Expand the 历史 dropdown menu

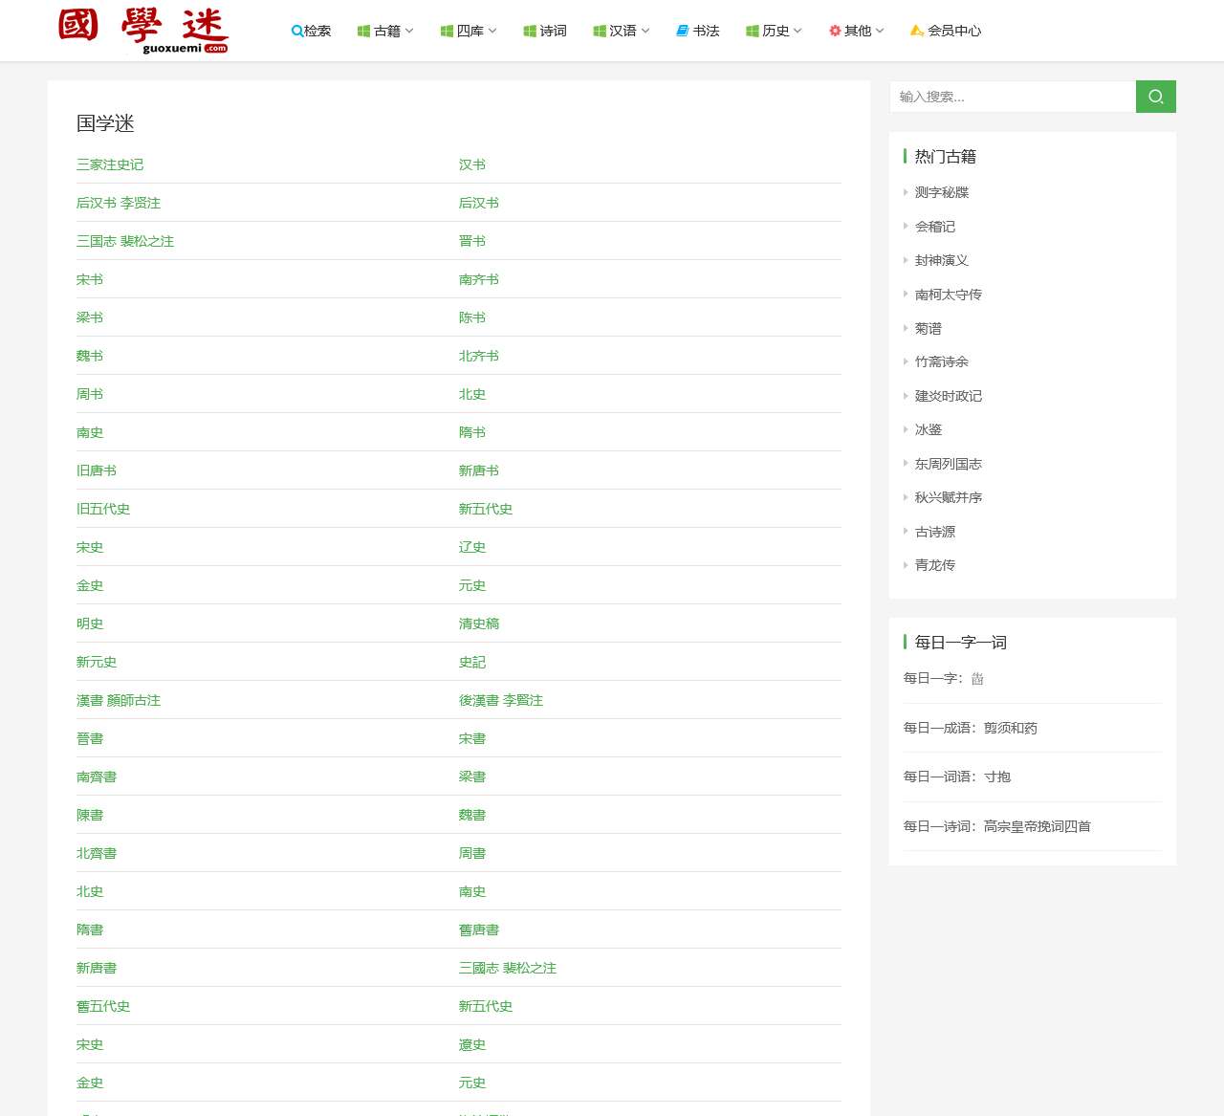(x=775, y=31)
